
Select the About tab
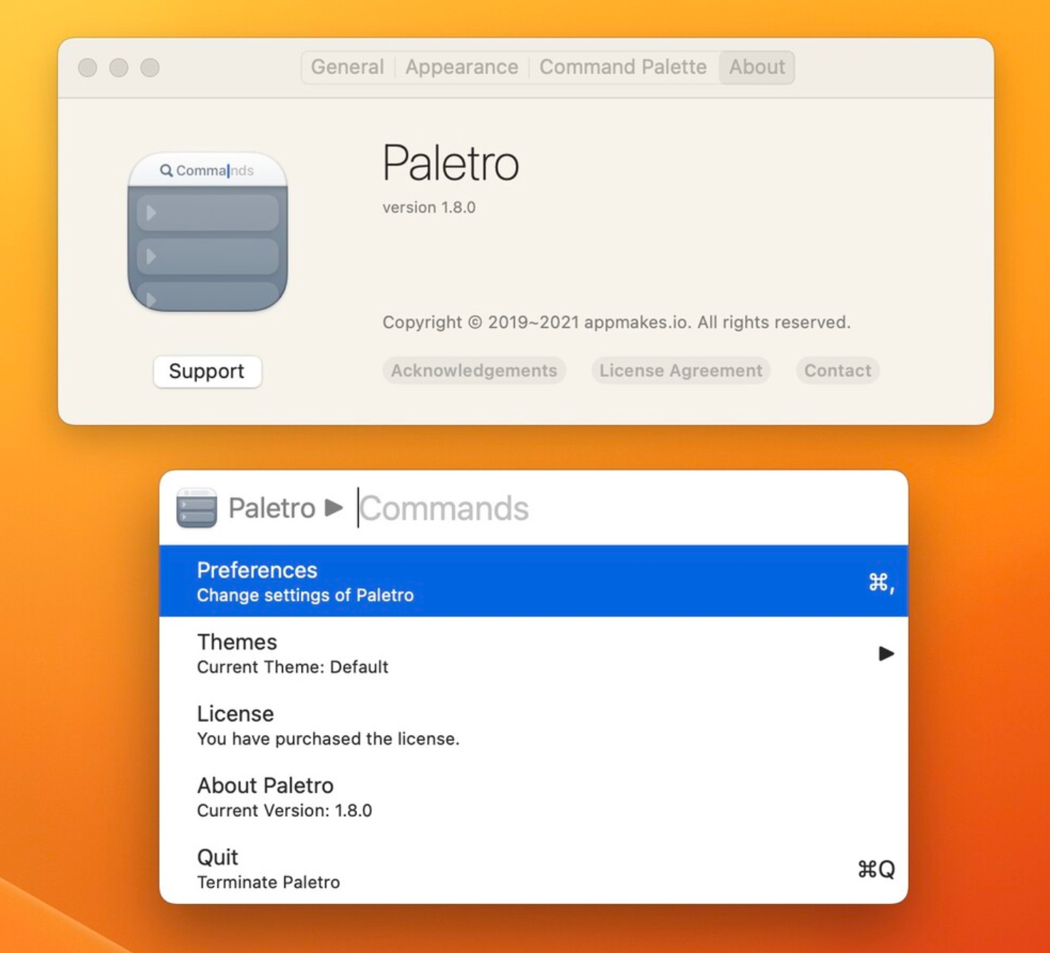tap(757, 67)
